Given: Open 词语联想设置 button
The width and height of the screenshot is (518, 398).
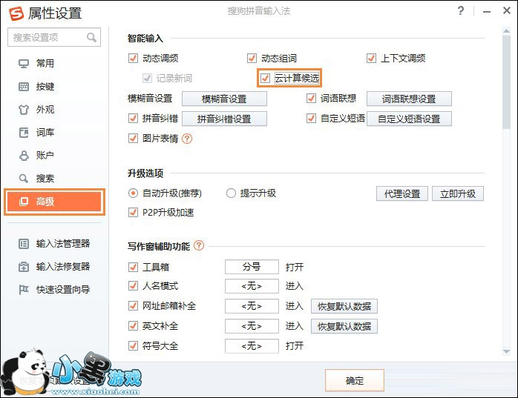Looking at the screenshot, I should [409, 99].
